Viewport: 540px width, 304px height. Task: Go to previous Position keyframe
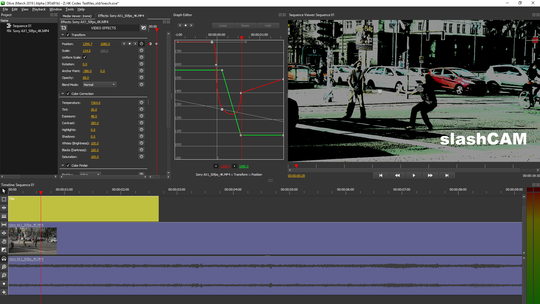[x=124, y=44]
